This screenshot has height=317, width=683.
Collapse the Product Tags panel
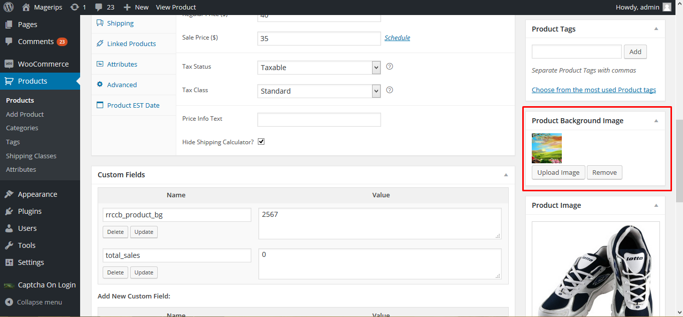(x=656, y=29)
